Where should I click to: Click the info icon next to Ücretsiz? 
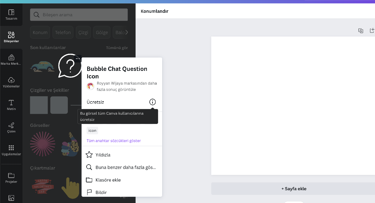152,102
